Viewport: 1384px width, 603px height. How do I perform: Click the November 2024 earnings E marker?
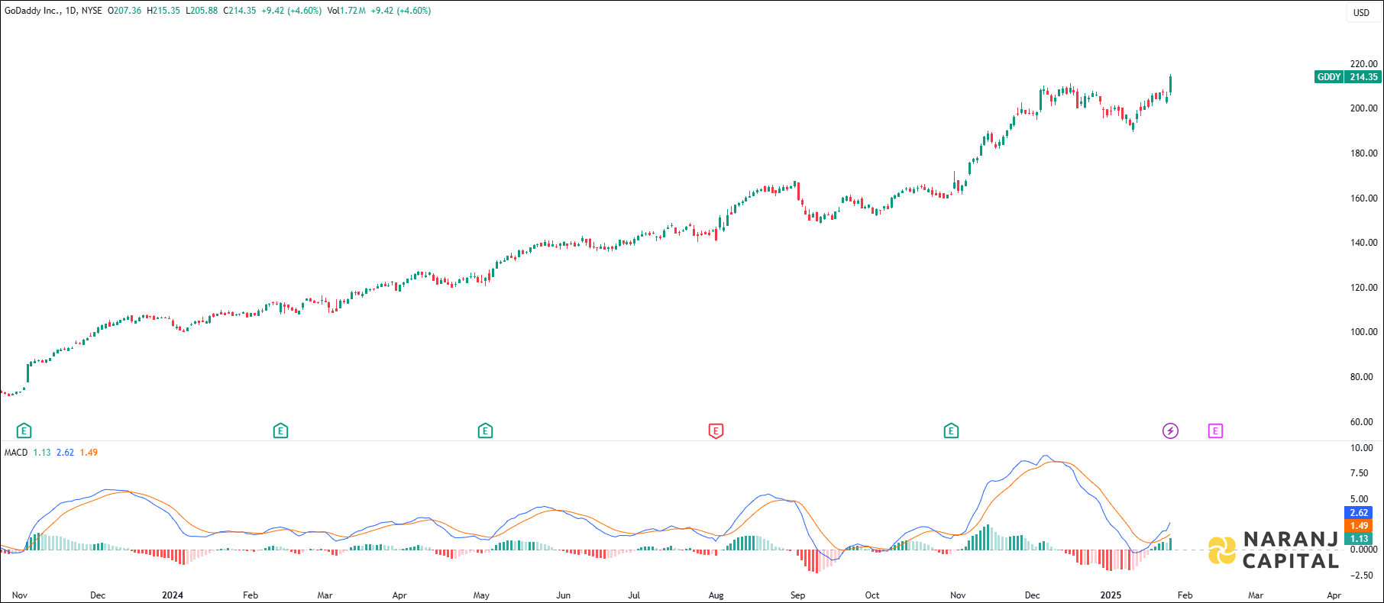click(951, 431)
